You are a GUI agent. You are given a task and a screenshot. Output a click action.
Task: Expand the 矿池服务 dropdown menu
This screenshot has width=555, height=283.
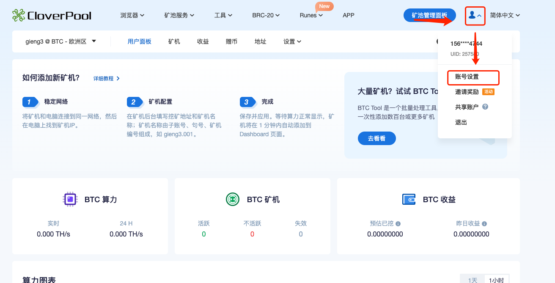click(179, 15)
